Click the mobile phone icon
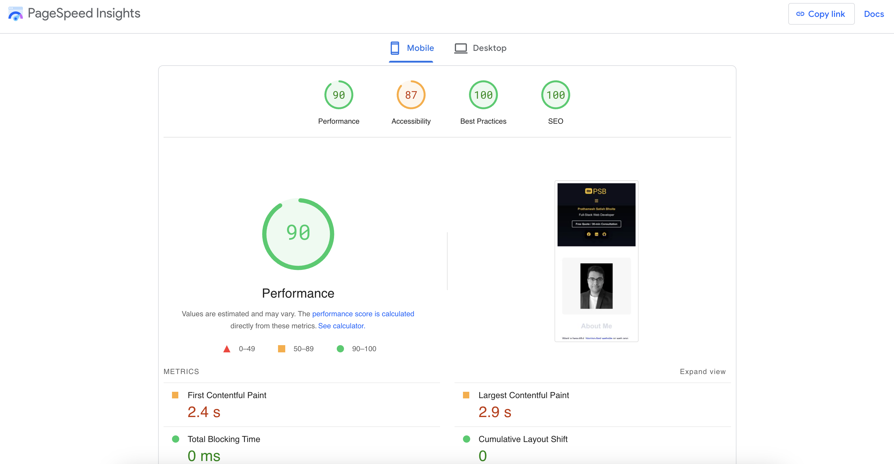 pos(395,48)
